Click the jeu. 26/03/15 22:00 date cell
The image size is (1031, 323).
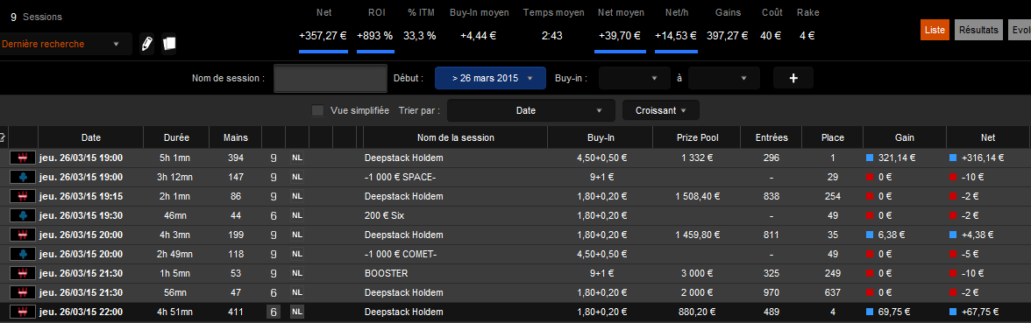pos(81,312)
